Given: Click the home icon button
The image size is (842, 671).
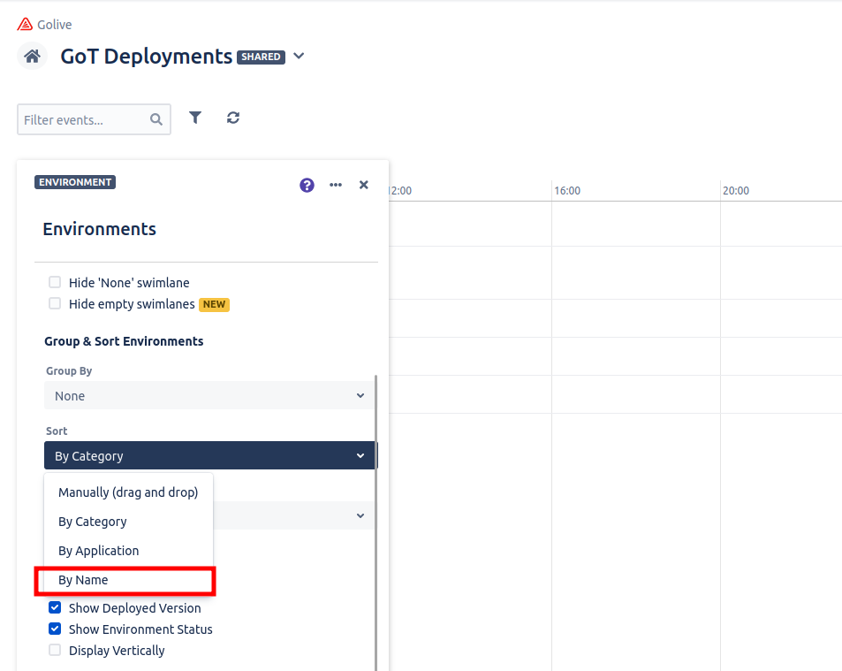Looking at the screenshot, I should coord(33,57).
